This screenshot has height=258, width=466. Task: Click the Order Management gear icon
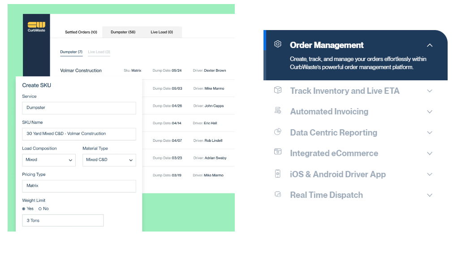(x=277, y=44)
